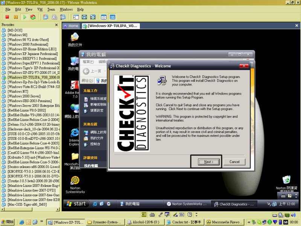Click Macromedia Fireworks host taskbar button
The image size is (301, 226).
point(224,222)
